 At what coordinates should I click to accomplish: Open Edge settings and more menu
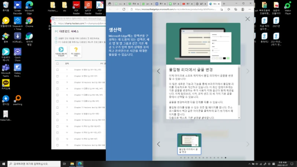tap(250, 9)
